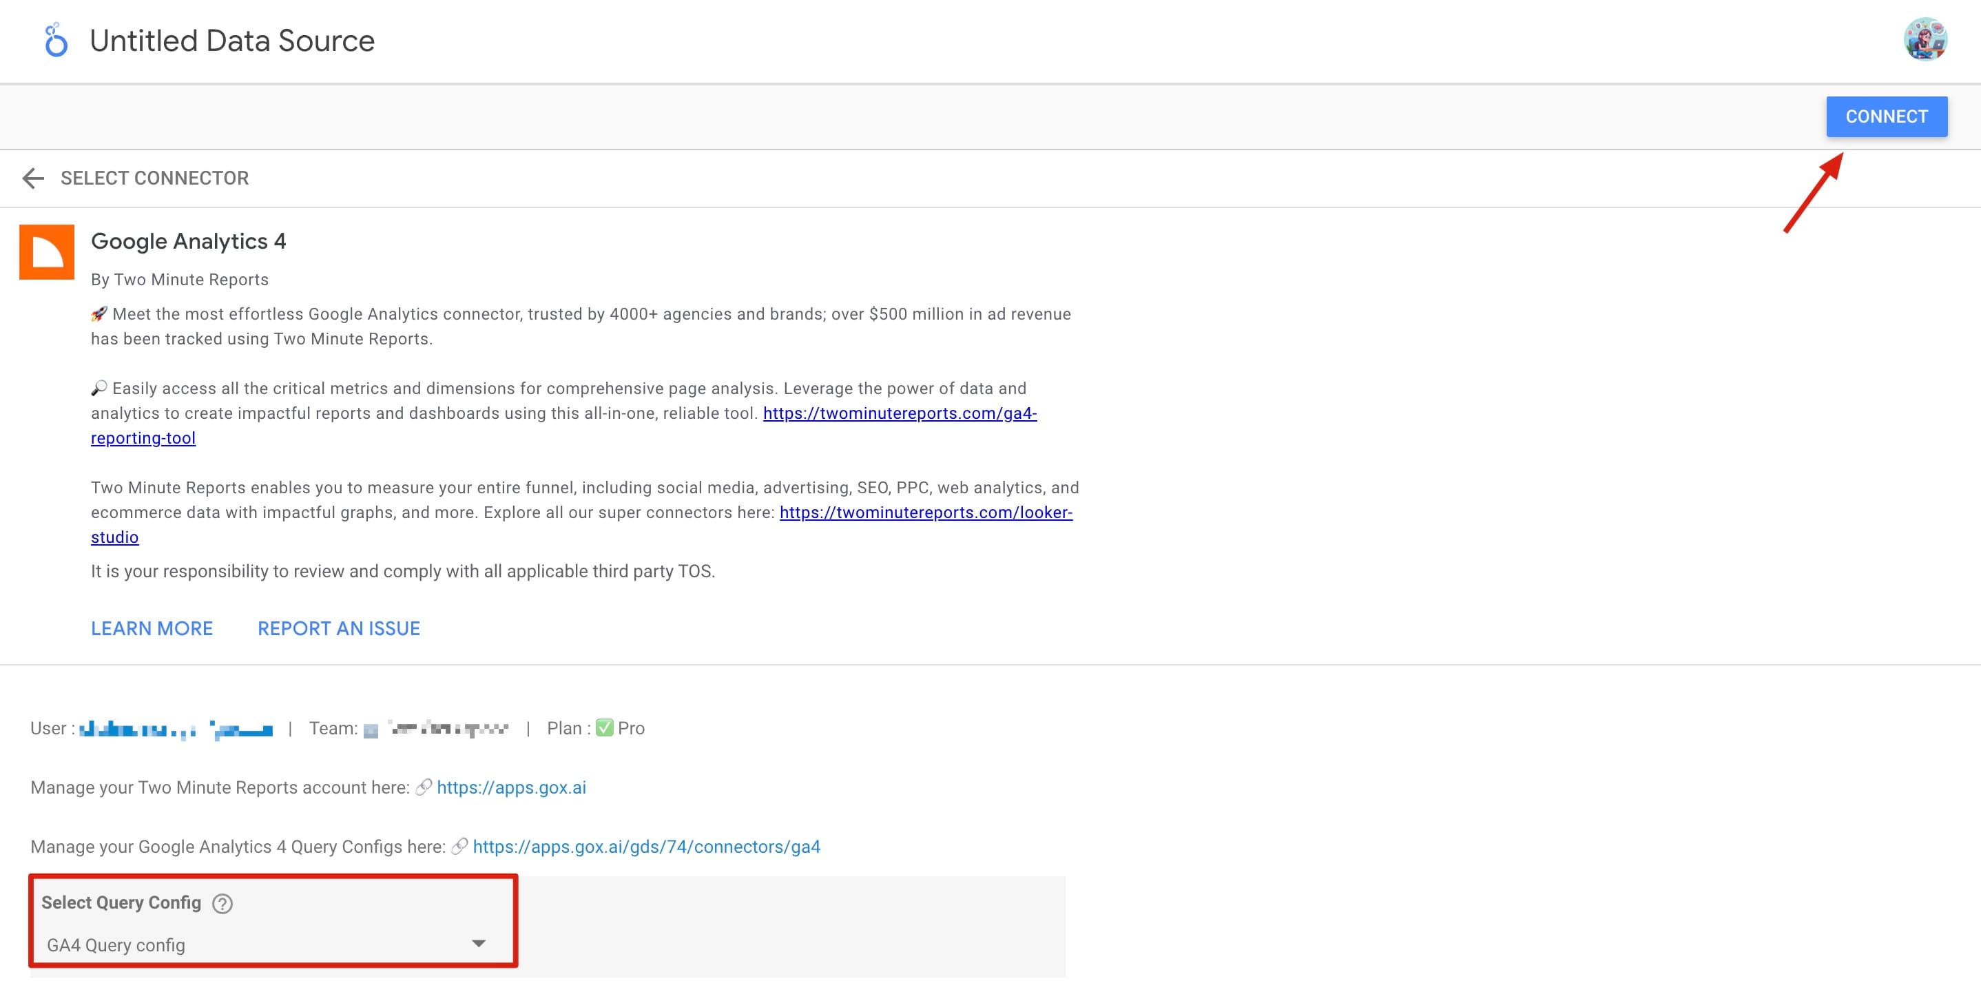Open the https://apps.gox.ai account link
This screenshot has height=992, width=1981.
click(x=510, y=787)
